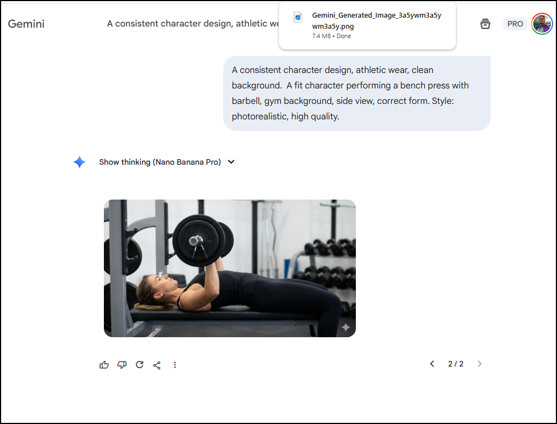
Task: Open the three-dot more options menu
Action: [x=175, y=365]
